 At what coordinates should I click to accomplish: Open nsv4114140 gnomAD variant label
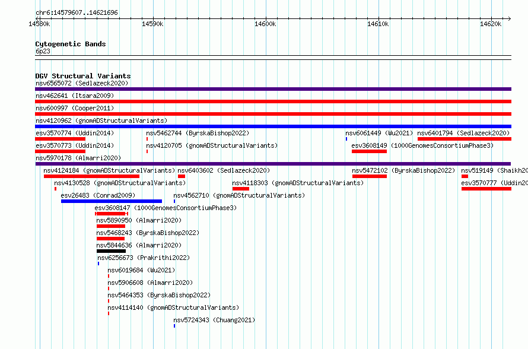[x=173, y=307]
